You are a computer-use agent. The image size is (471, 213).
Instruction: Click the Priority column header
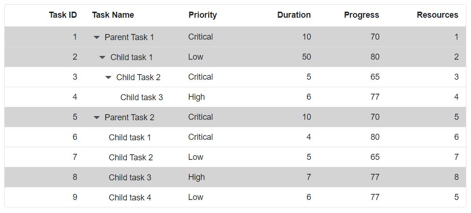[203, 15]
